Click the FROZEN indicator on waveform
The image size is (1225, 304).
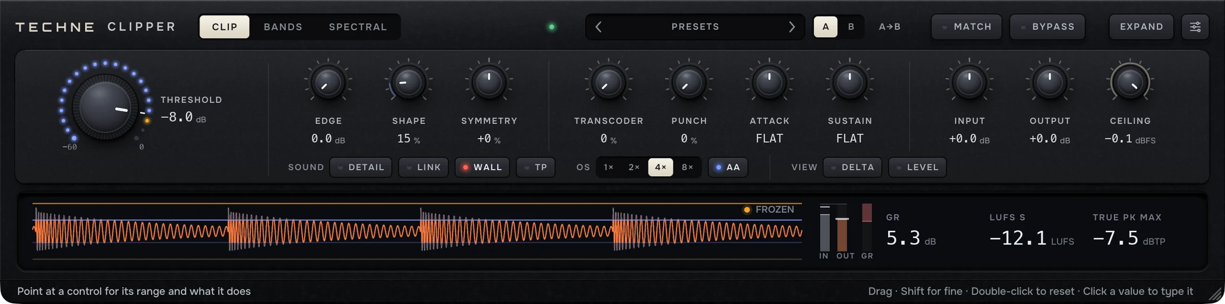(x=768, y=210)
